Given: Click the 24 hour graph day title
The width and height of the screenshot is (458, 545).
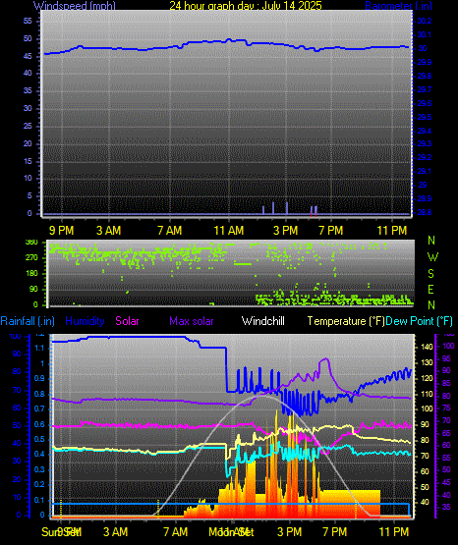Looking at the screenshot, I should pos(246,5).
